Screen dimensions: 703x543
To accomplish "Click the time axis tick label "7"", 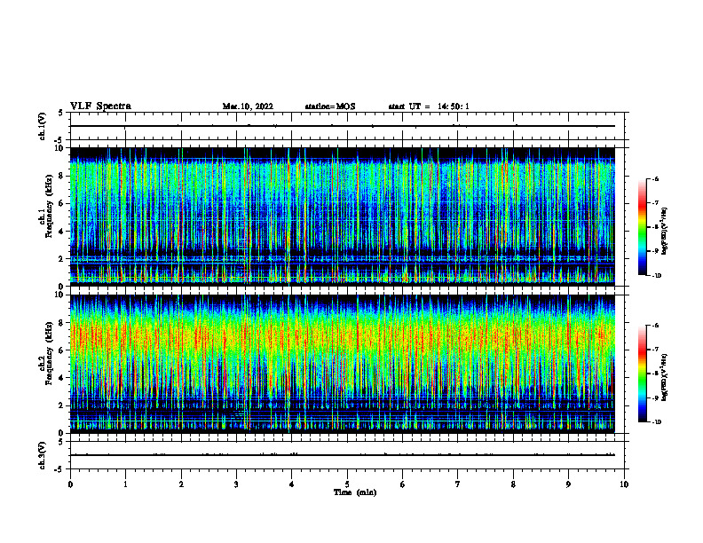I will [458, 484].
